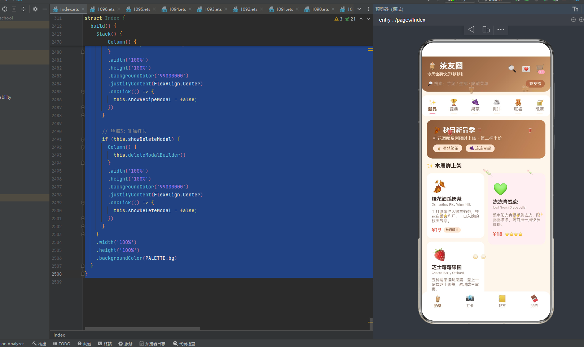Open the previewer more options menu
Screen dimensions: 584x347
[501, 30]
